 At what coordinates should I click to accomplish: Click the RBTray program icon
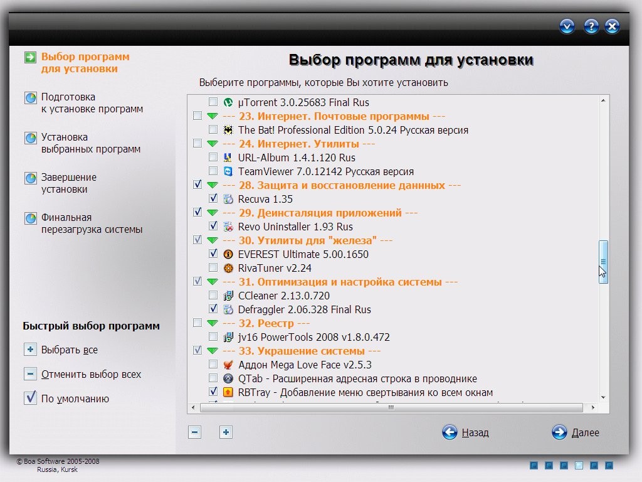228,392
